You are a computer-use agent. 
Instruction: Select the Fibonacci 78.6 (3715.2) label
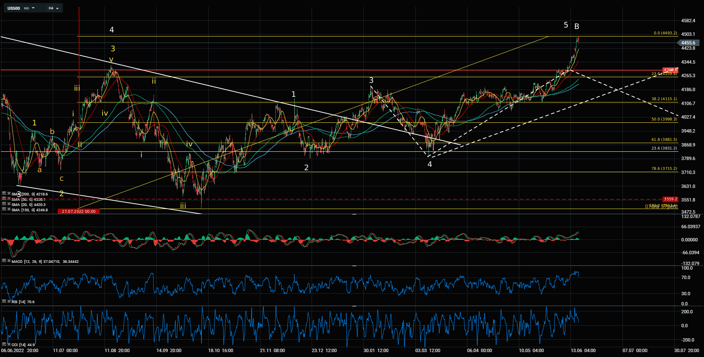coord(664,169)
